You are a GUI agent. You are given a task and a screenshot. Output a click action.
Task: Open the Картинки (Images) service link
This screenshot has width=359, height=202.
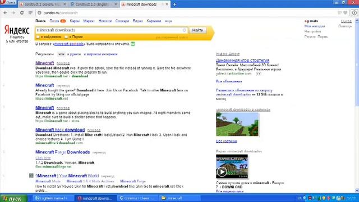click(x=154, y=21)
